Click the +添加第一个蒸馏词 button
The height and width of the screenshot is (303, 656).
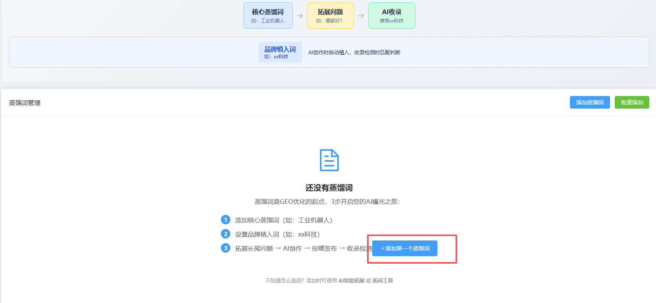(404, 248)
